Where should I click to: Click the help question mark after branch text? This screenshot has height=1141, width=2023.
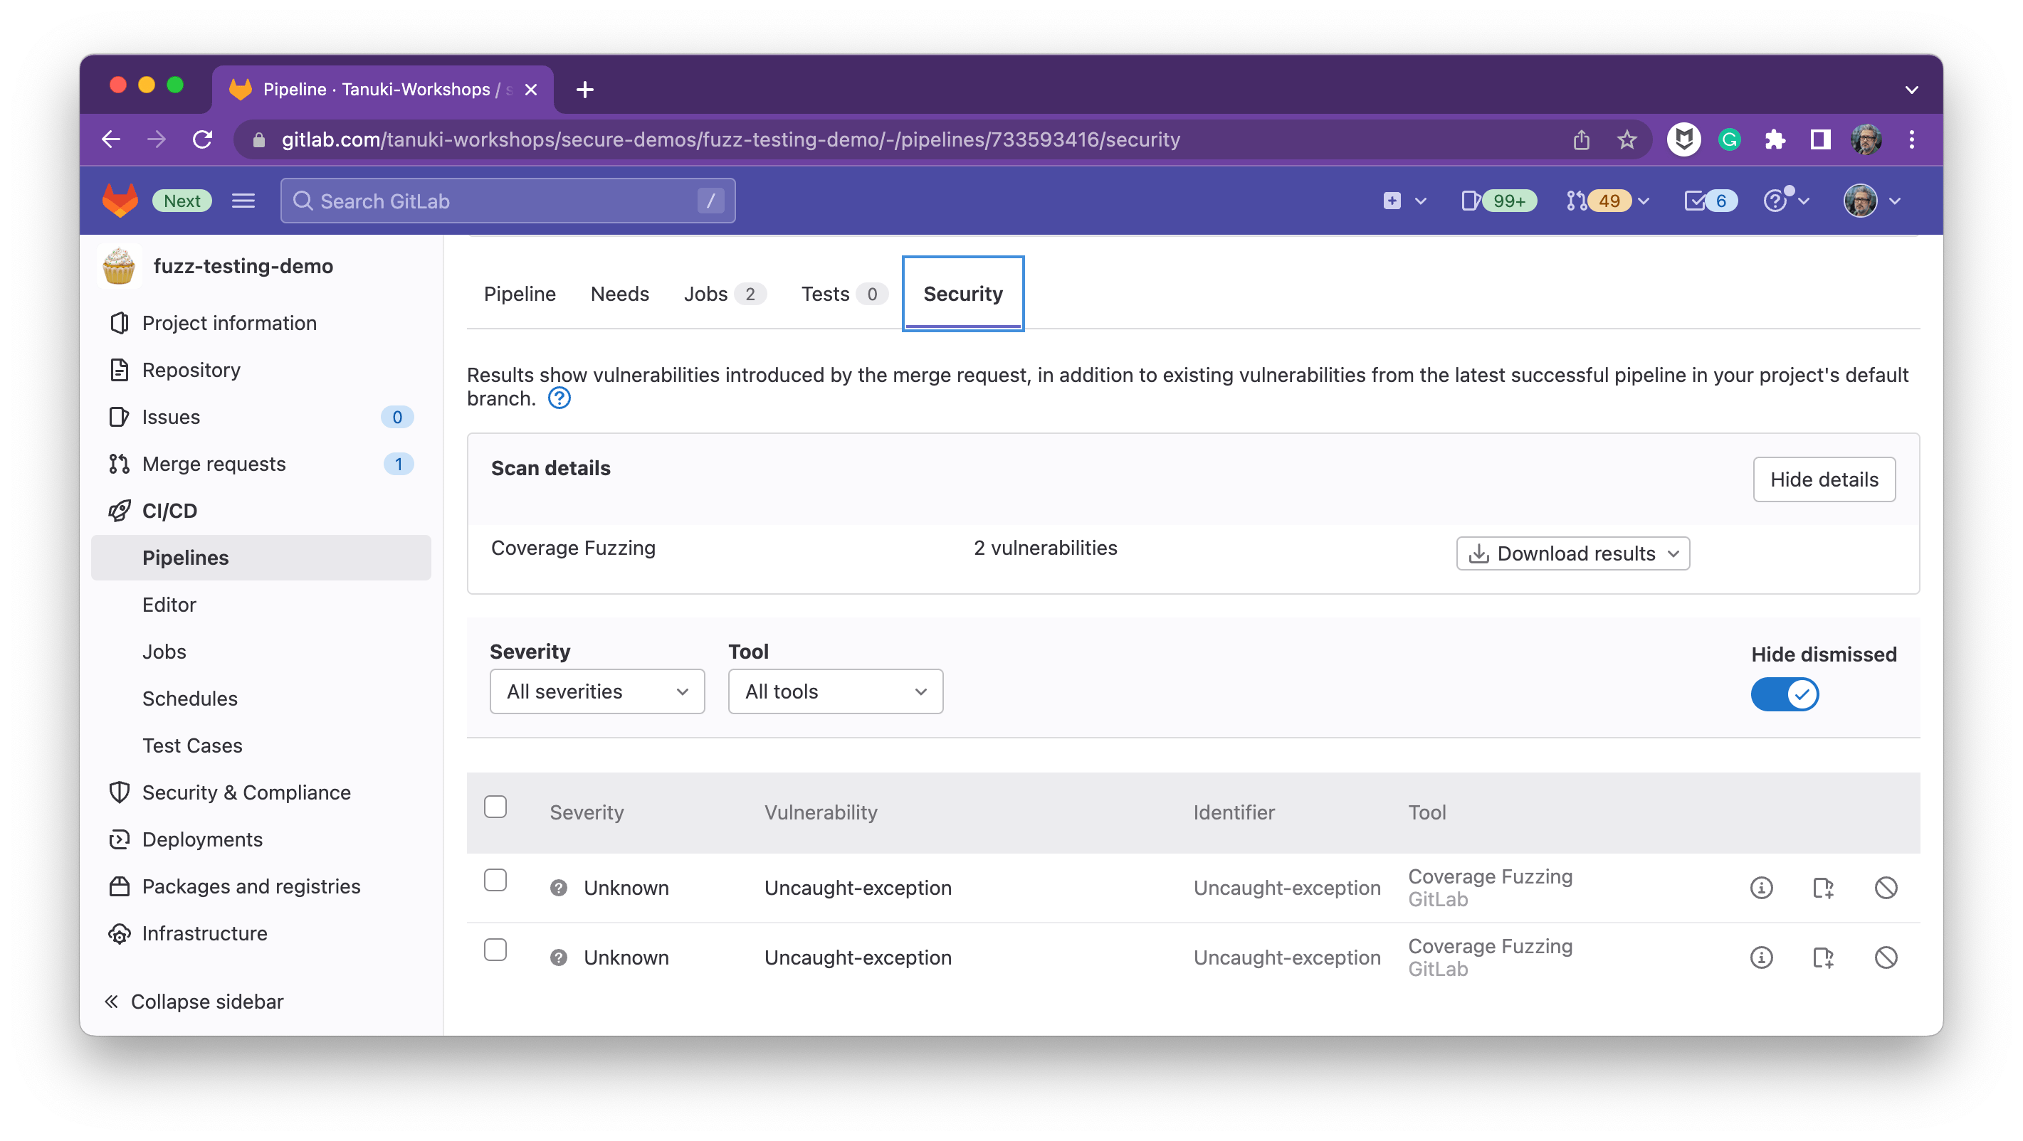(x=559, y=398)
